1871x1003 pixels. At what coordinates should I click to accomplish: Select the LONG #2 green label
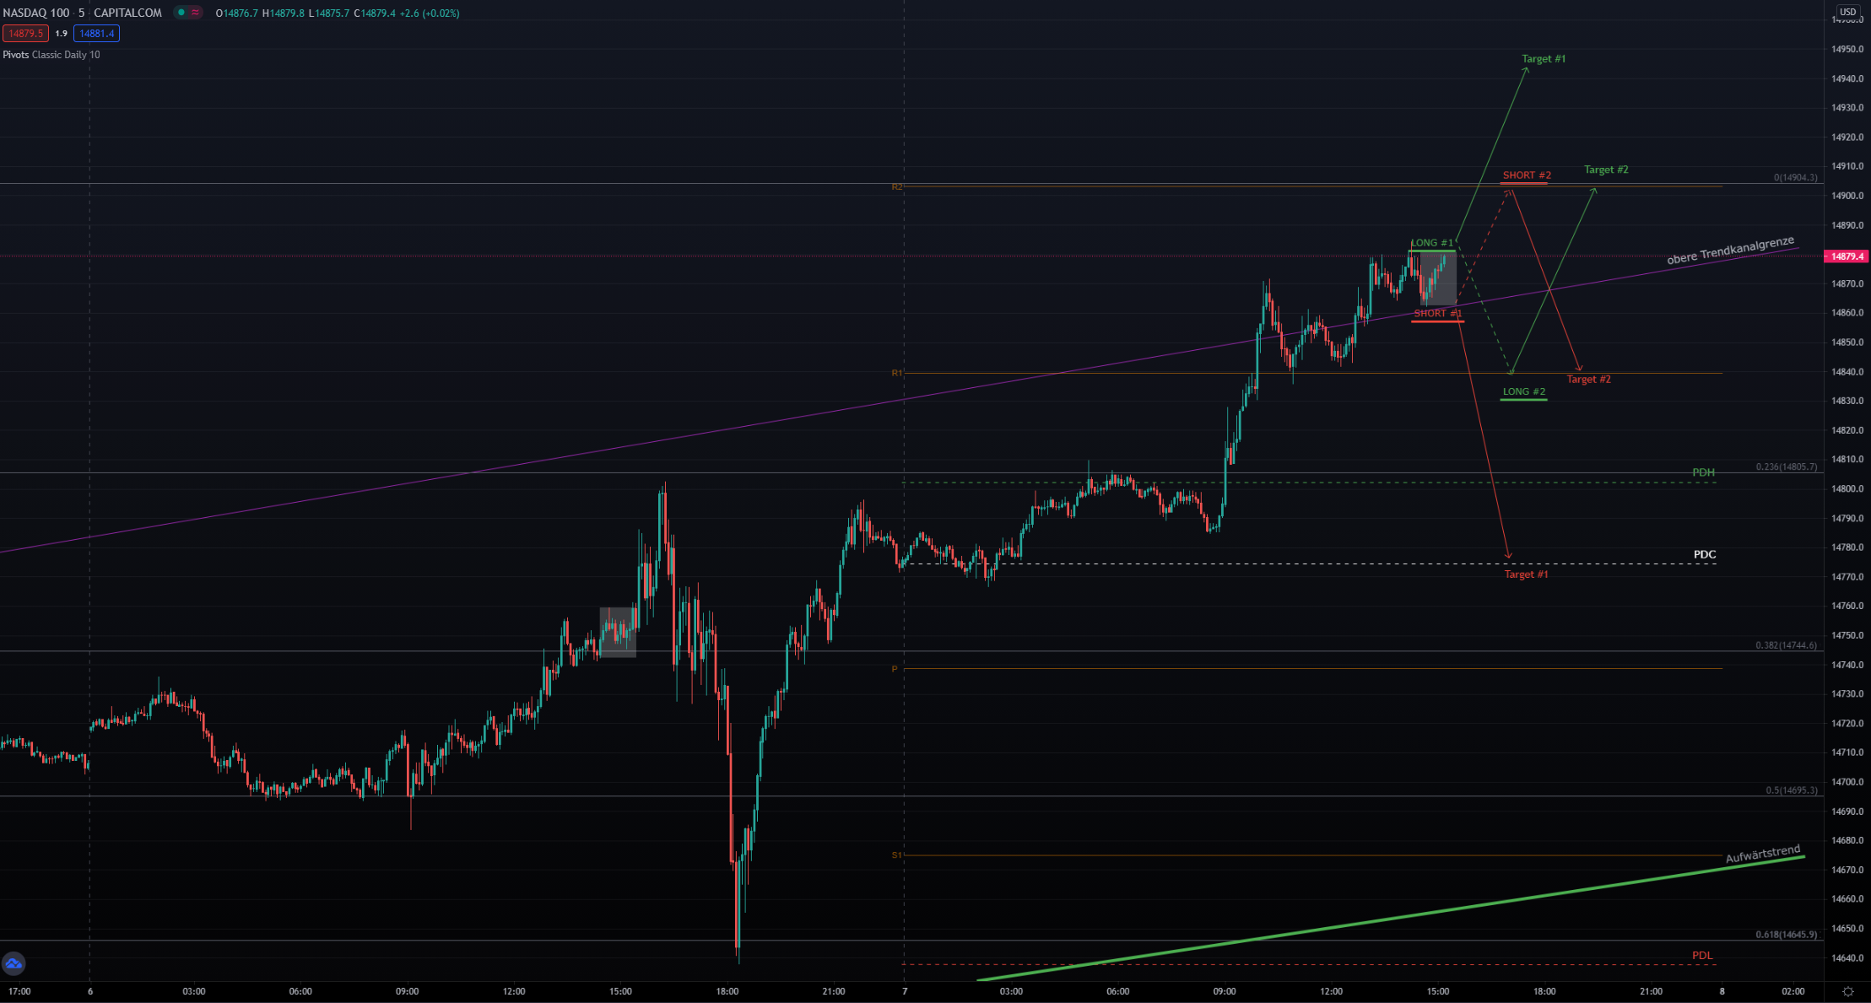[1523, 391]
